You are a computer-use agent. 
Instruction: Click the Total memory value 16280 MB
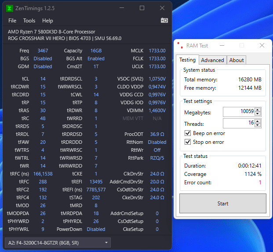click(250, 80)
